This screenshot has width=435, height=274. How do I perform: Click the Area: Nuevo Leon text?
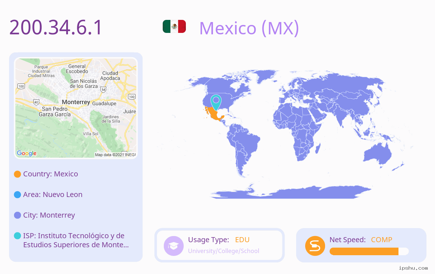tap(53, 194)
